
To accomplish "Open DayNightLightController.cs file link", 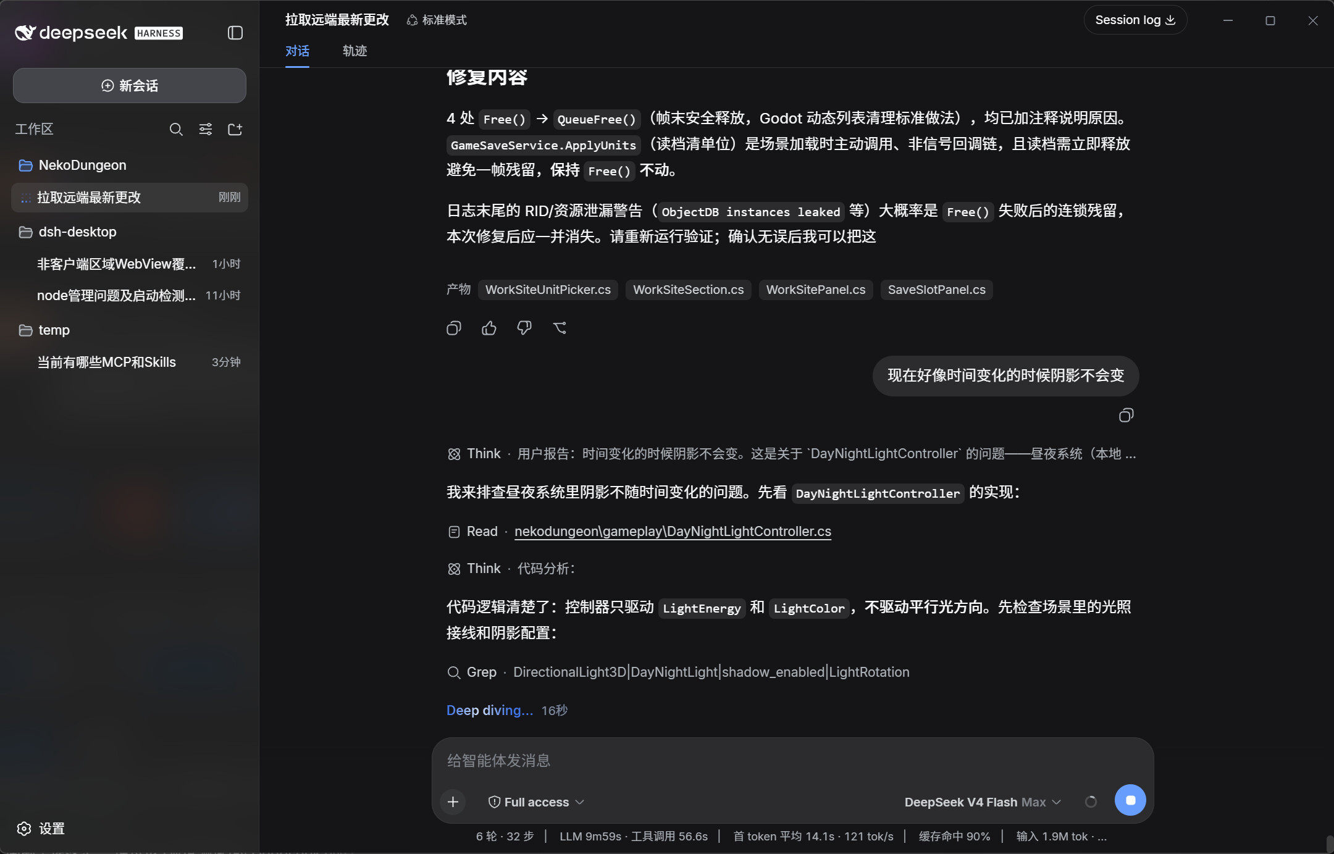I will click(x=673, y=532).
